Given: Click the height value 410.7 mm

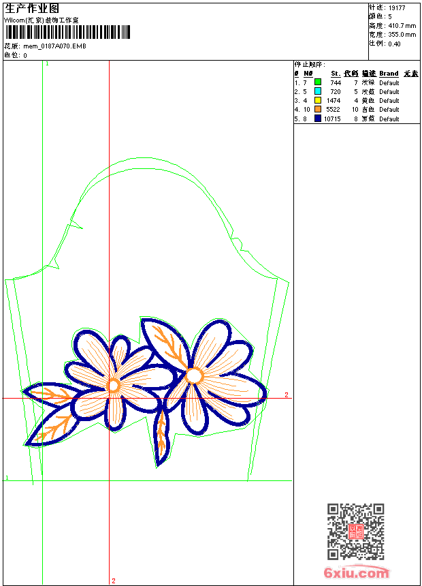Looking at the screenshot, I should 402,25.
